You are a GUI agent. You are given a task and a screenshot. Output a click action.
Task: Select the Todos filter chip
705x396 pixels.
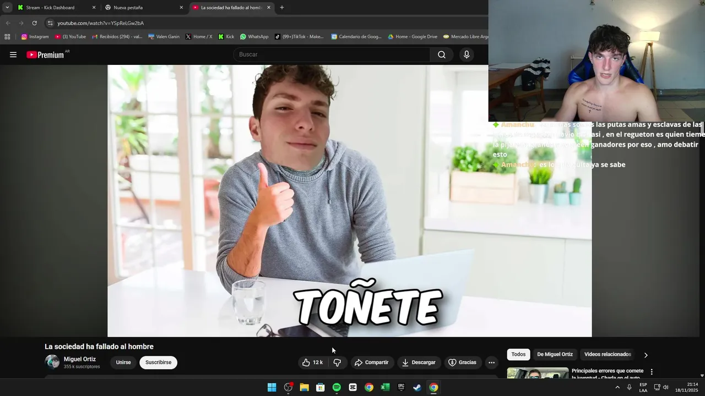(518, 354)
